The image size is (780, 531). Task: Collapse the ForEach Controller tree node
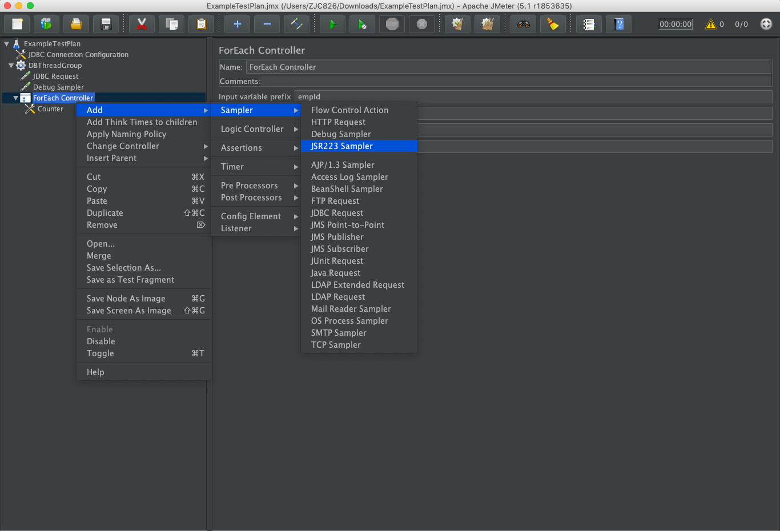16,98
